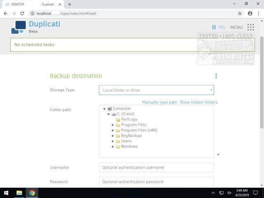Click the Chrome taskbar icon
The image size is (264, 198).
pyautogui.click(x=32, y=193)
